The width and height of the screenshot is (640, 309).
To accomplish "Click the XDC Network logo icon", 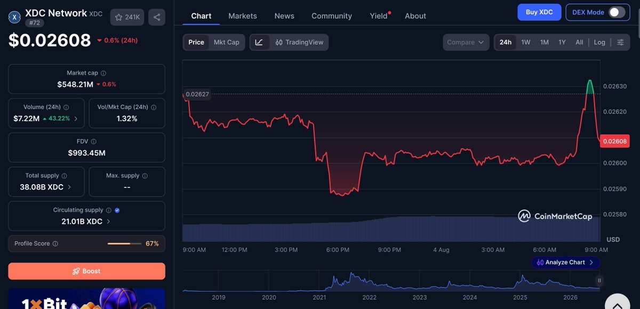I will [x=14, y=18].
